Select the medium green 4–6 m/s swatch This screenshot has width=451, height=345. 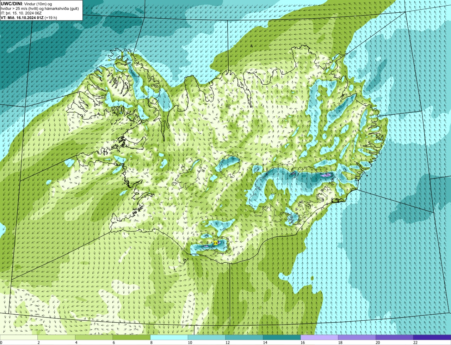coord(94,337)
